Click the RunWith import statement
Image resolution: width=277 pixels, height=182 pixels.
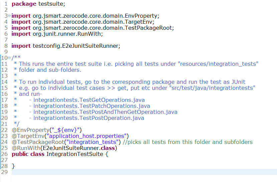(57, 34)
